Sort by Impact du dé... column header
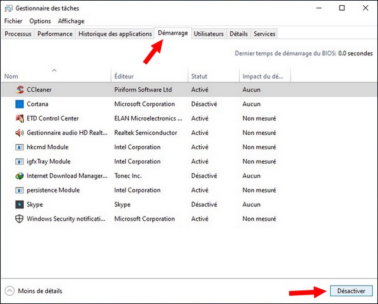The width and height of the screenshot is (378, 304). [x=265, y=75]
